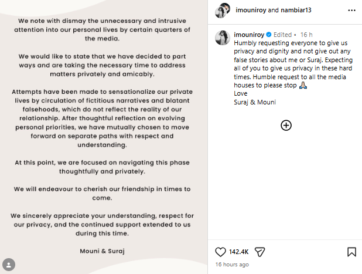Open imouniroy avatar beside the caption
Screen dimensions: 362x274
[x=223, y=38]
